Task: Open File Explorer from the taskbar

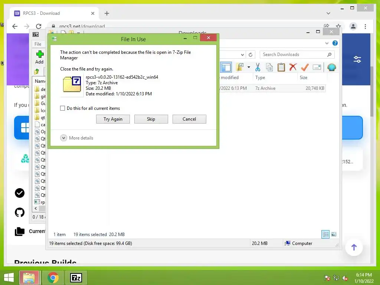Action: coord(29,278)
